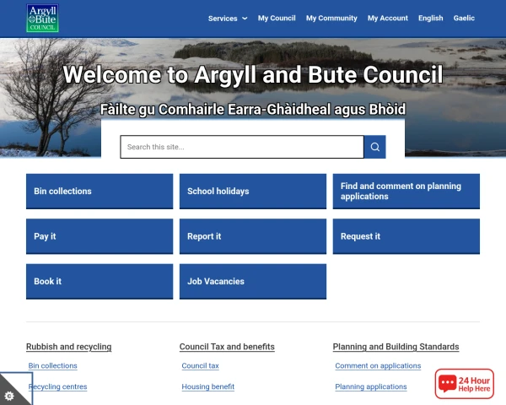
Task: Click the magnifier search button
Action: (374, 147)
